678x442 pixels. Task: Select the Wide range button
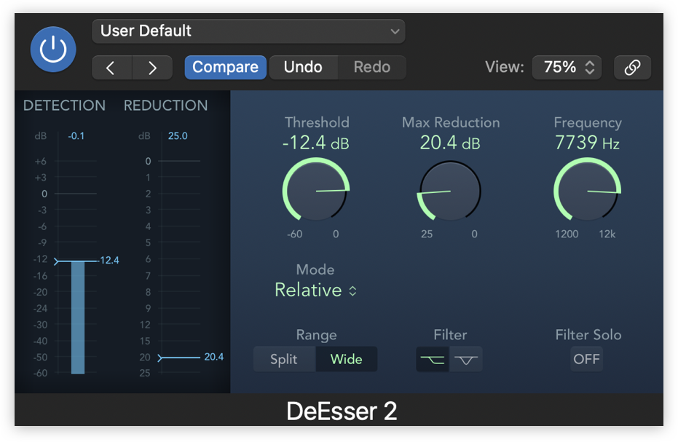tap(347, 359)
